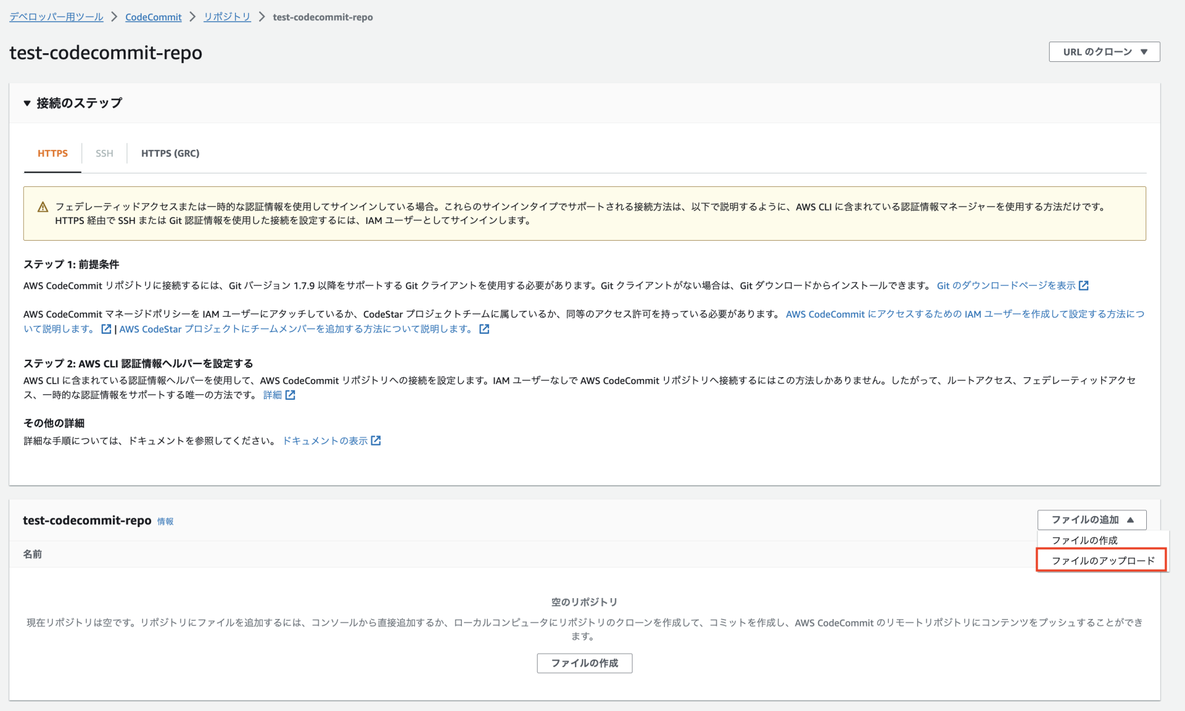The width and height of the screenshot is (1185, 711).
Task: Click the external link icon after the IAM ユーザー link
Action: click(107, 329)
